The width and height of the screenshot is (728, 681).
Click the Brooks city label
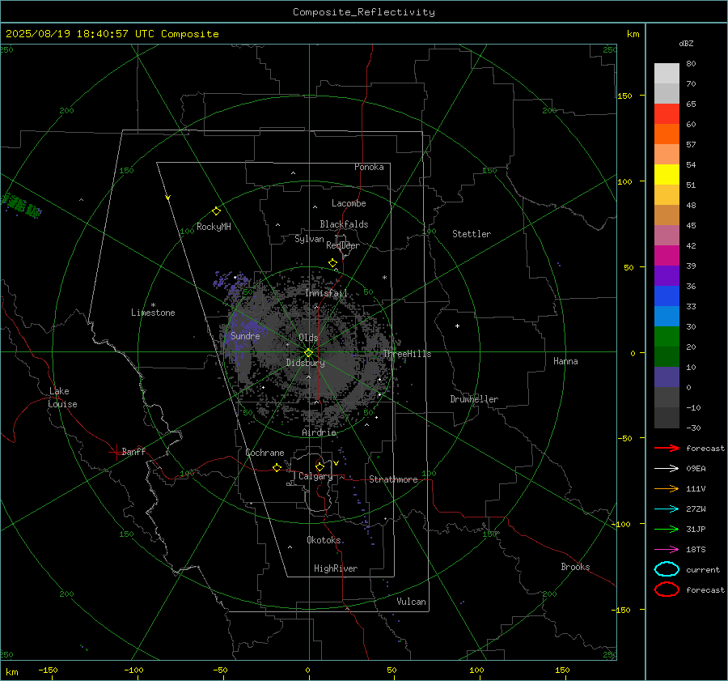point(575,567)
